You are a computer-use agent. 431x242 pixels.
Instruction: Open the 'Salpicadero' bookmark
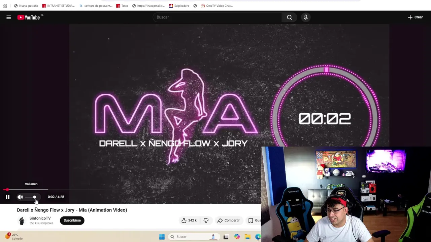click(179, 6)
